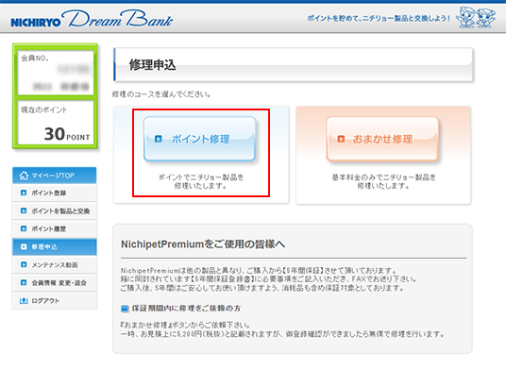The height and width of the screenshot is (387, 506).
Task: Click text 修理のコースを選んでください。
Action: (161, 94)
